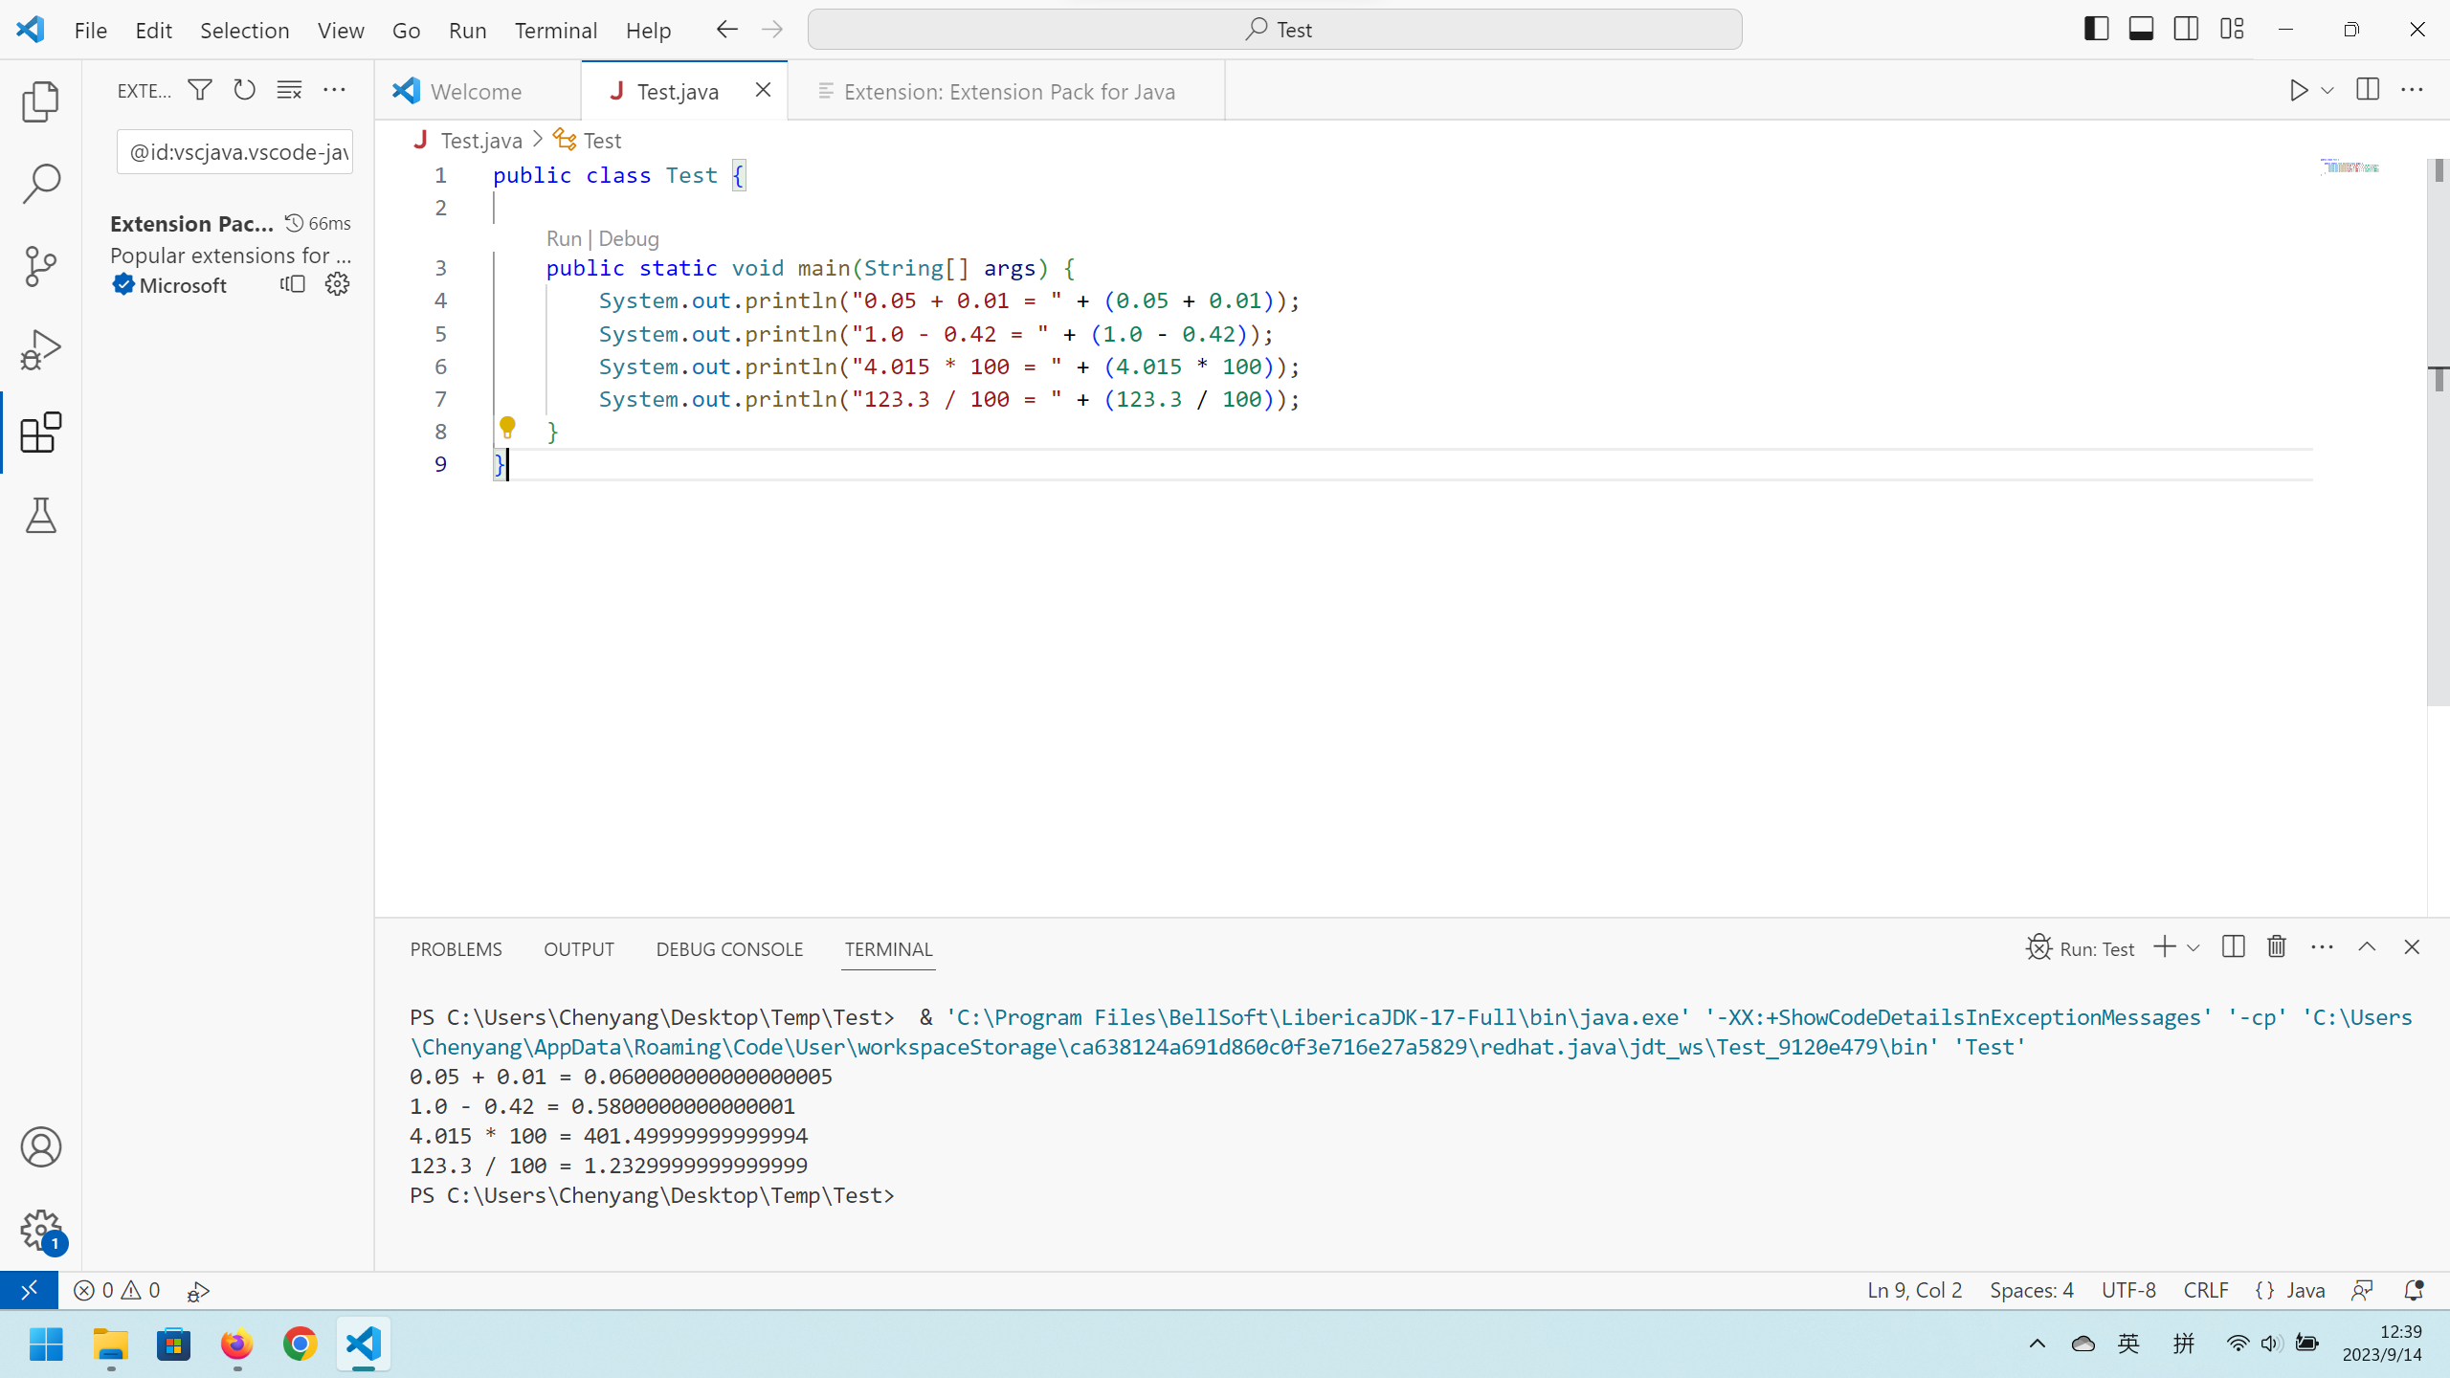
Task: Toggle the secondary side bar visibility
Action: pyautogui.click(x=2186, y=29)
